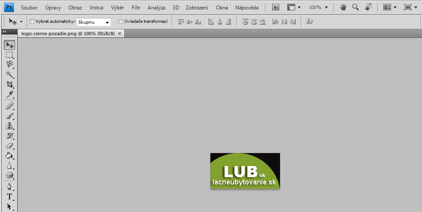Select the Hand tool in application bar
The height and width of the screenshot is (212, 422).
pyautogui.click(x=343, y=7)
